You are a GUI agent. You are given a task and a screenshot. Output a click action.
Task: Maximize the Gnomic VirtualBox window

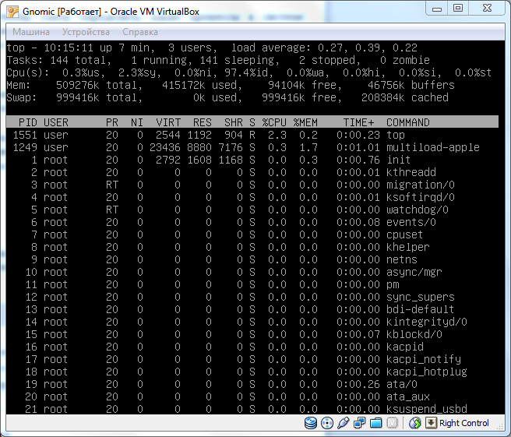tap(458, 9)
